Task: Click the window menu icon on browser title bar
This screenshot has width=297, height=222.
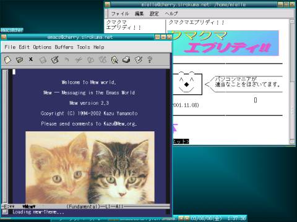Action: tap(108, 4)
